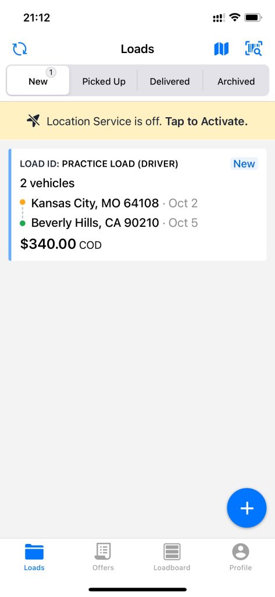This screenshot has height=597, width=275.
Task: Tap to Activate location service
Action: [x=206, y=121]
